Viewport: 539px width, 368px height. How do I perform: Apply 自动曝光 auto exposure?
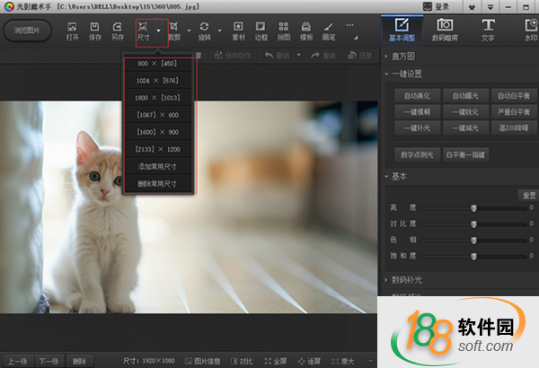(x=465, y=96)
